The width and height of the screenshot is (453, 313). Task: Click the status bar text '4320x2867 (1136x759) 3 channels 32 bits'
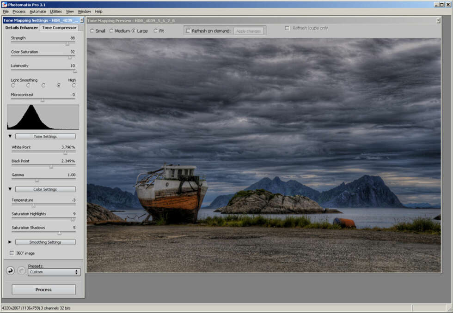tap(36, 308)
